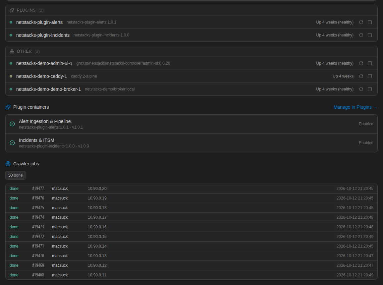Image resolution: width=383 pixels, height=285 pixels.
Task: Click netstacks-plugin-alerts green status dot
Action: [x=11, y=22]
